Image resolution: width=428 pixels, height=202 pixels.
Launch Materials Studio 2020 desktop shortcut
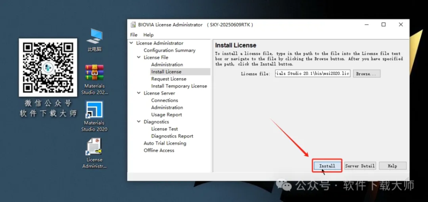pos(94,110)
